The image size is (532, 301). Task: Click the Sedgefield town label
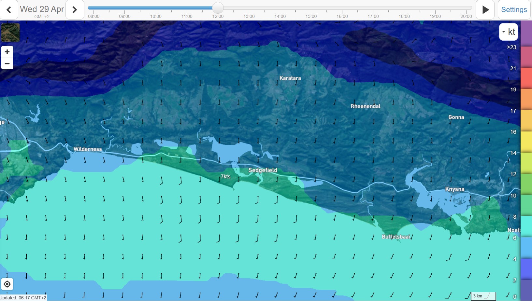click(x=263, y=170)
